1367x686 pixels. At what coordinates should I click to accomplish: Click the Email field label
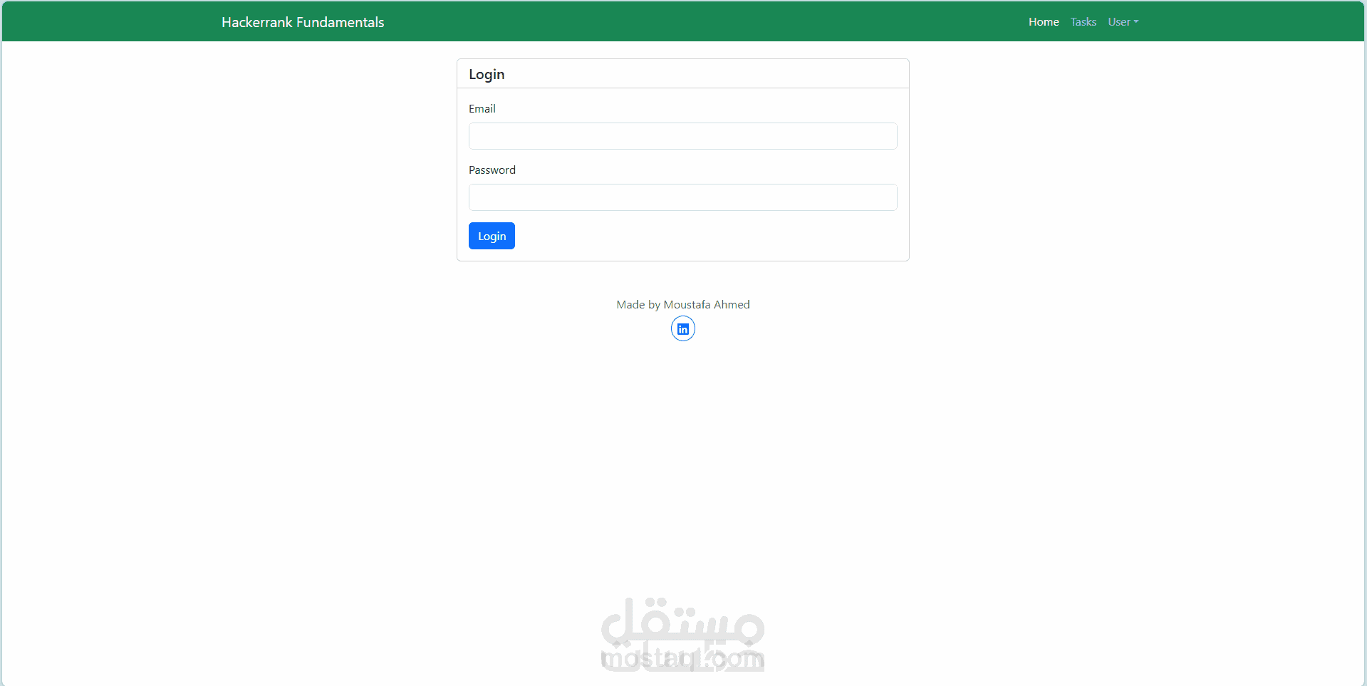click(x=482, y=108)
